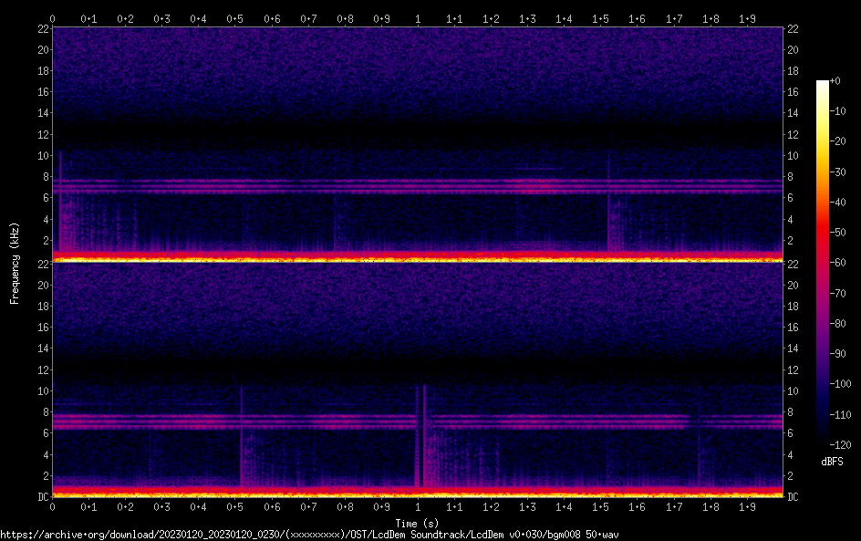Screen dimensions: 861x541
Task: Click the 1 second tick on bottom time axis
Action: [418, 506]
